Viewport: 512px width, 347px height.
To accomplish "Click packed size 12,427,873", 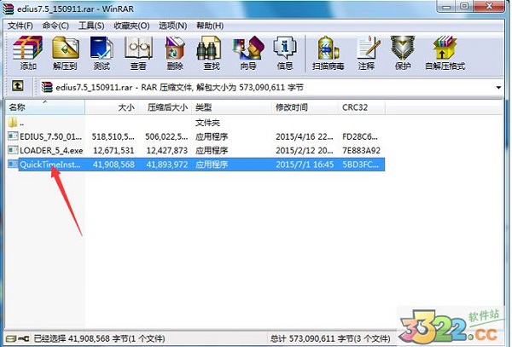I will (167, 150).
